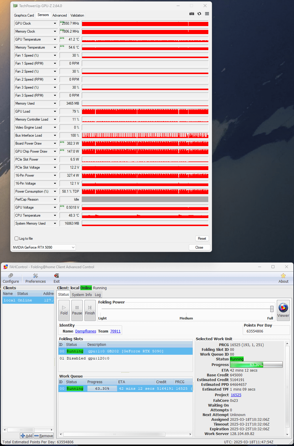
Task: Open the Board Power Draw sensor dropdown
Action: click(55, 143)
